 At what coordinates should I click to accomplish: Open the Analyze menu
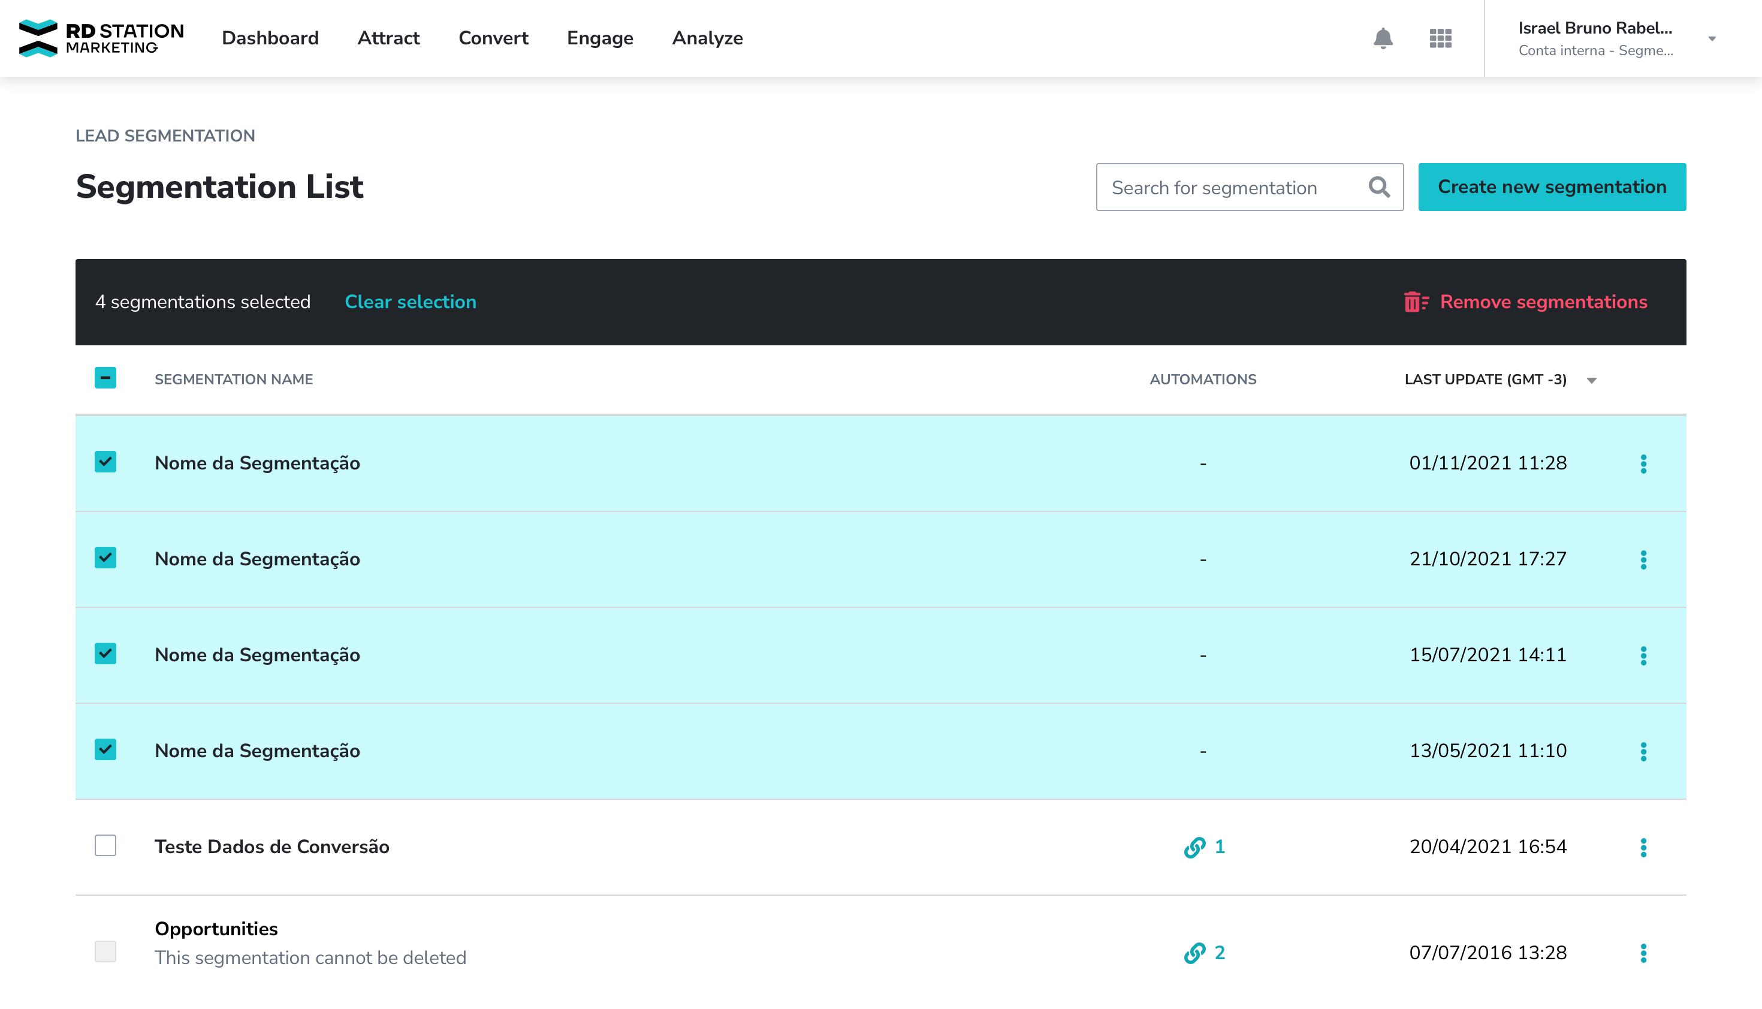[707, 38]
